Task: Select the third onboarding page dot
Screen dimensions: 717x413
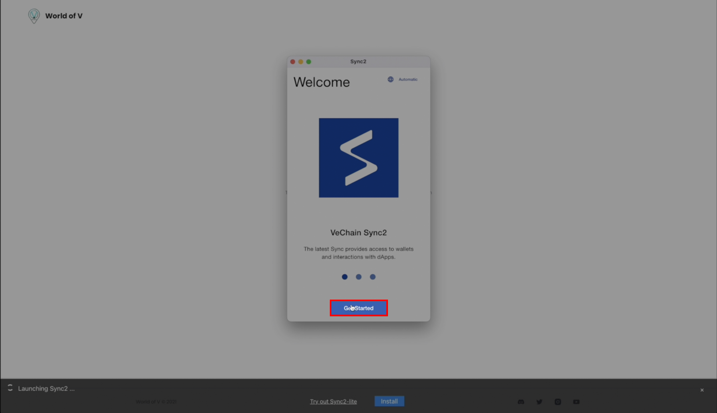Action: (372, 277)
